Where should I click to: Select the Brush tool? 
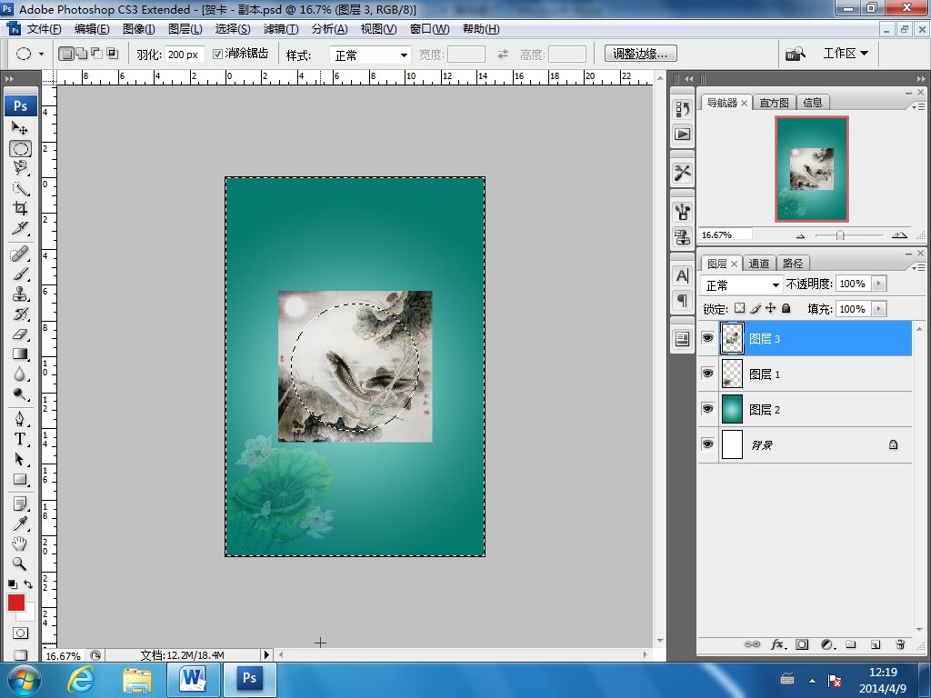pos(20,274)
